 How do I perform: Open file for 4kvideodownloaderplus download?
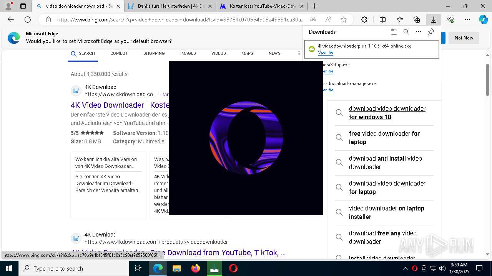[326, 53]
